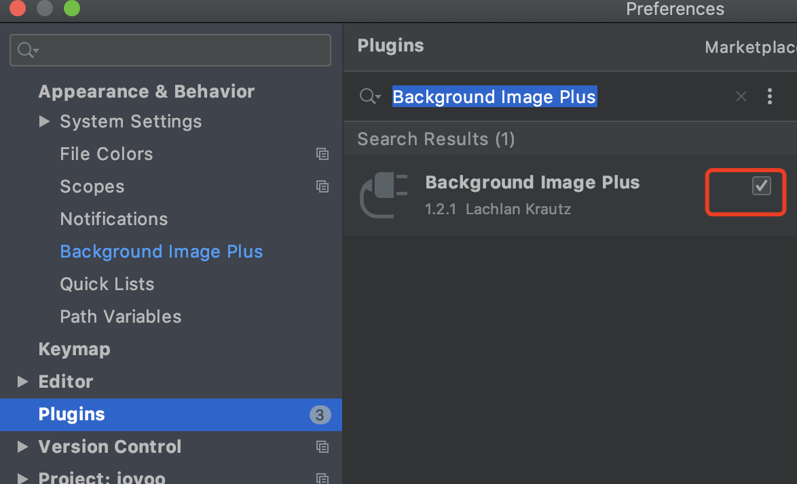797x484 pixels.
Task: Click the Version Control project-level icon
Action: [x=322, y=447]
